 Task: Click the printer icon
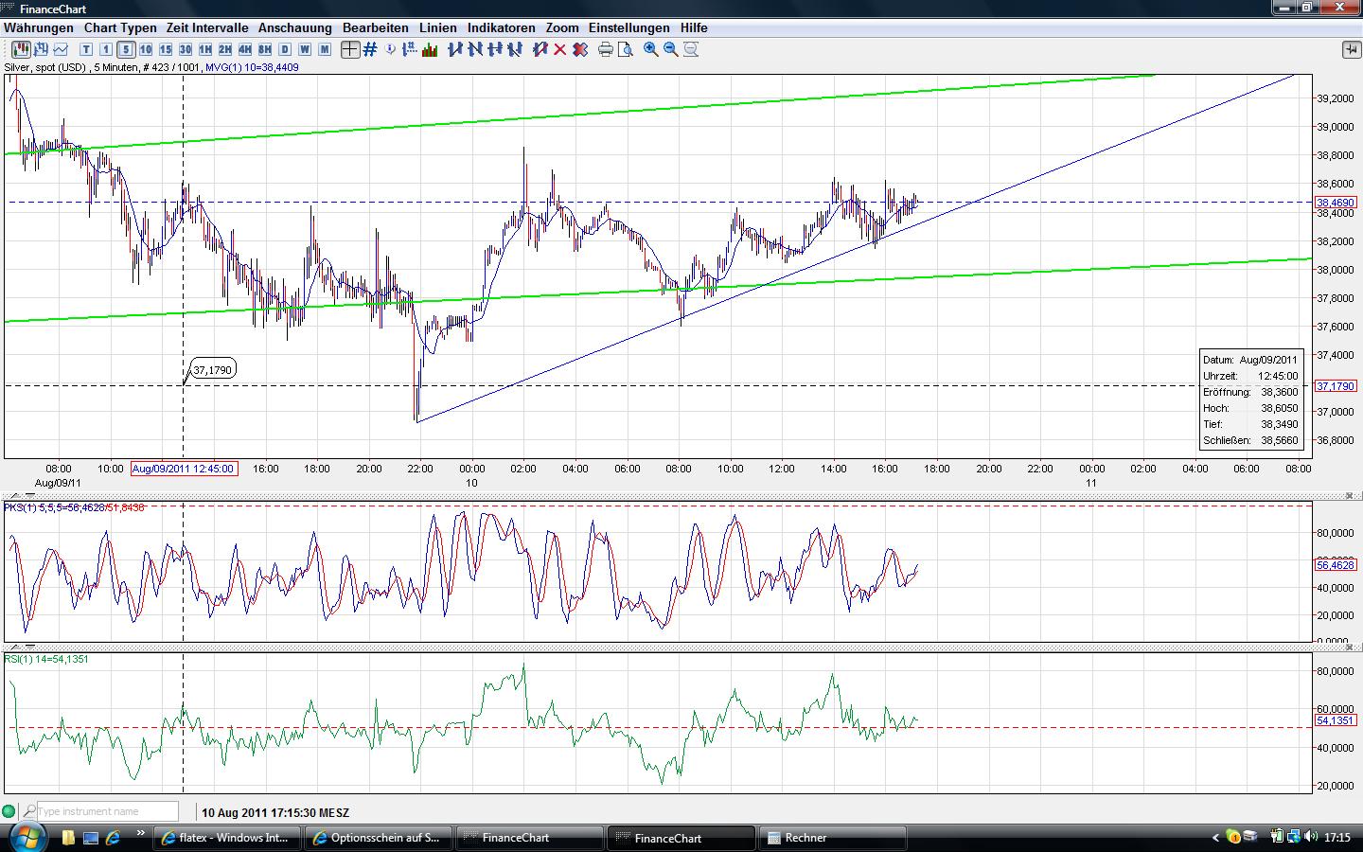click(x=606, y=49)
